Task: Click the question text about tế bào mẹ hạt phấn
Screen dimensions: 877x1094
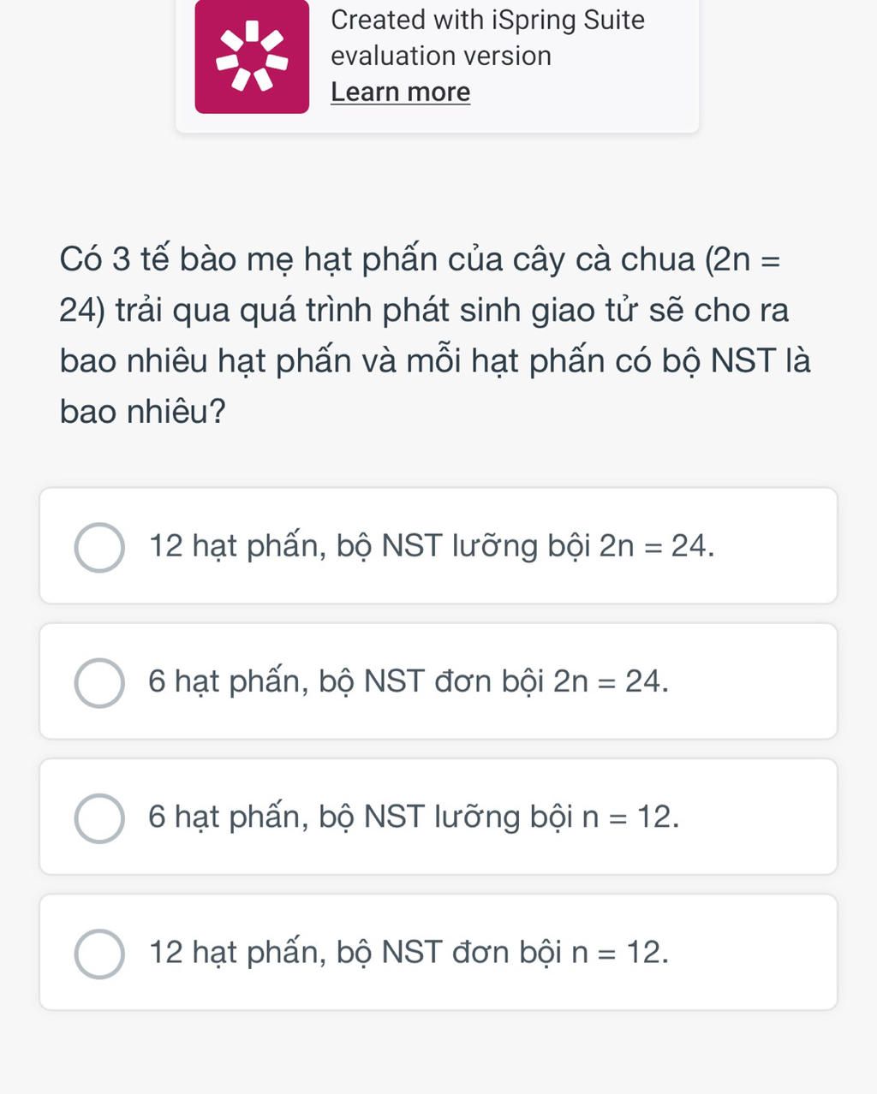Action: [436, 335]
